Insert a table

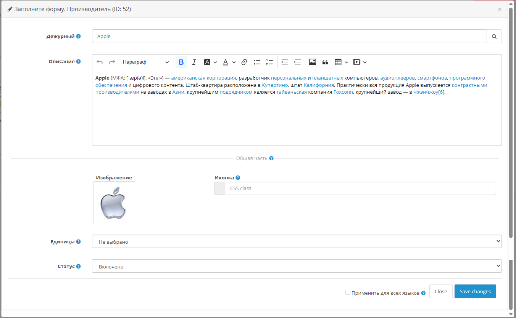(x=338, y=62)
